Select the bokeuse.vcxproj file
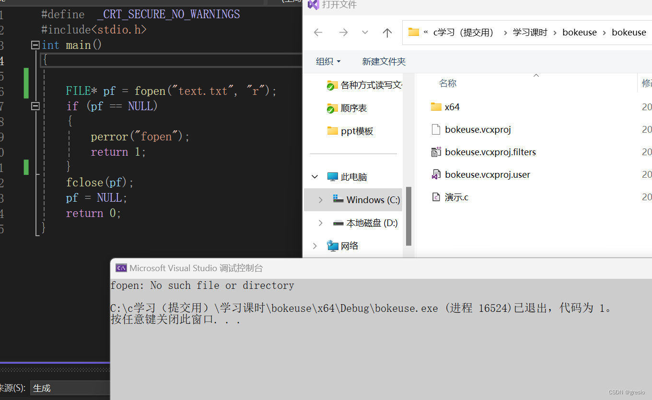Screen dimensions: 652x400 477,129
